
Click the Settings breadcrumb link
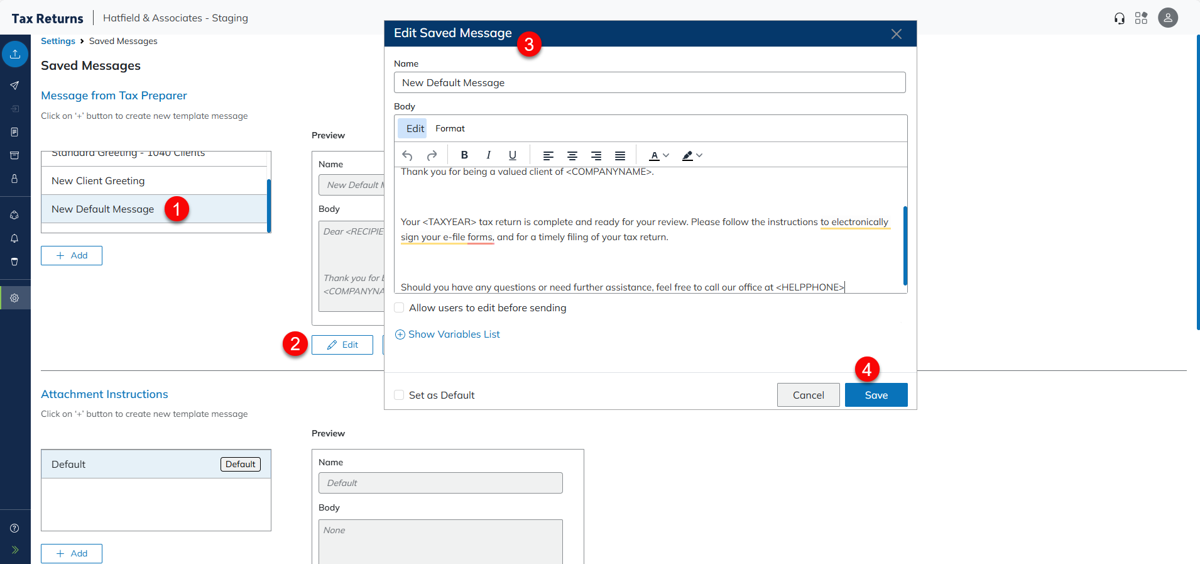(58, 41)
